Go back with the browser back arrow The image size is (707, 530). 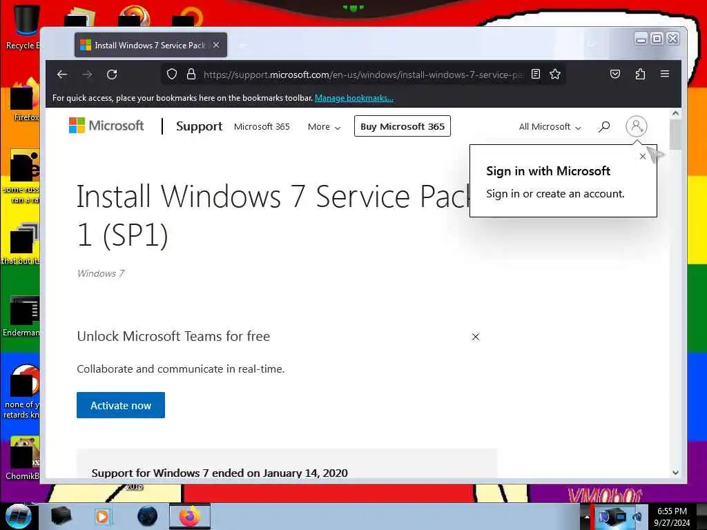pyautogui.click(x=62, y=75)
